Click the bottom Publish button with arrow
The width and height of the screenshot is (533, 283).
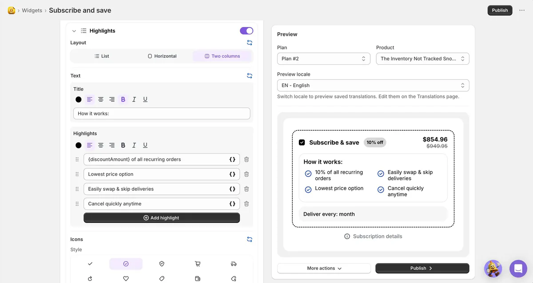coord(422,268)
